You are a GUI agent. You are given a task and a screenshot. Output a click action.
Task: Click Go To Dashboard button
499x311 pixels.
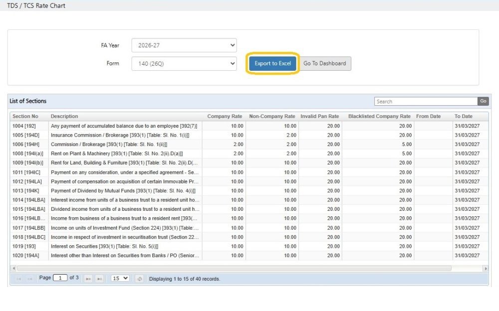point(325,63)
